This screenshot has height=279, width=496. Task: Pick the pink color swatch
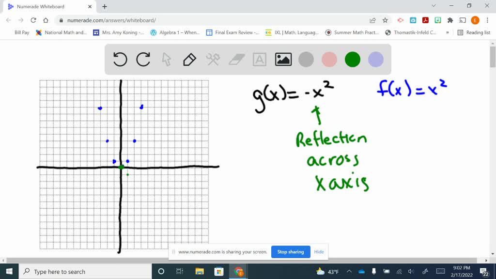point(329,59)
